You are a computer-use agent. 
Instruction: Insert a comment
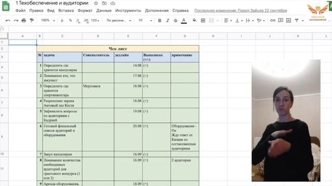point(281,21)
